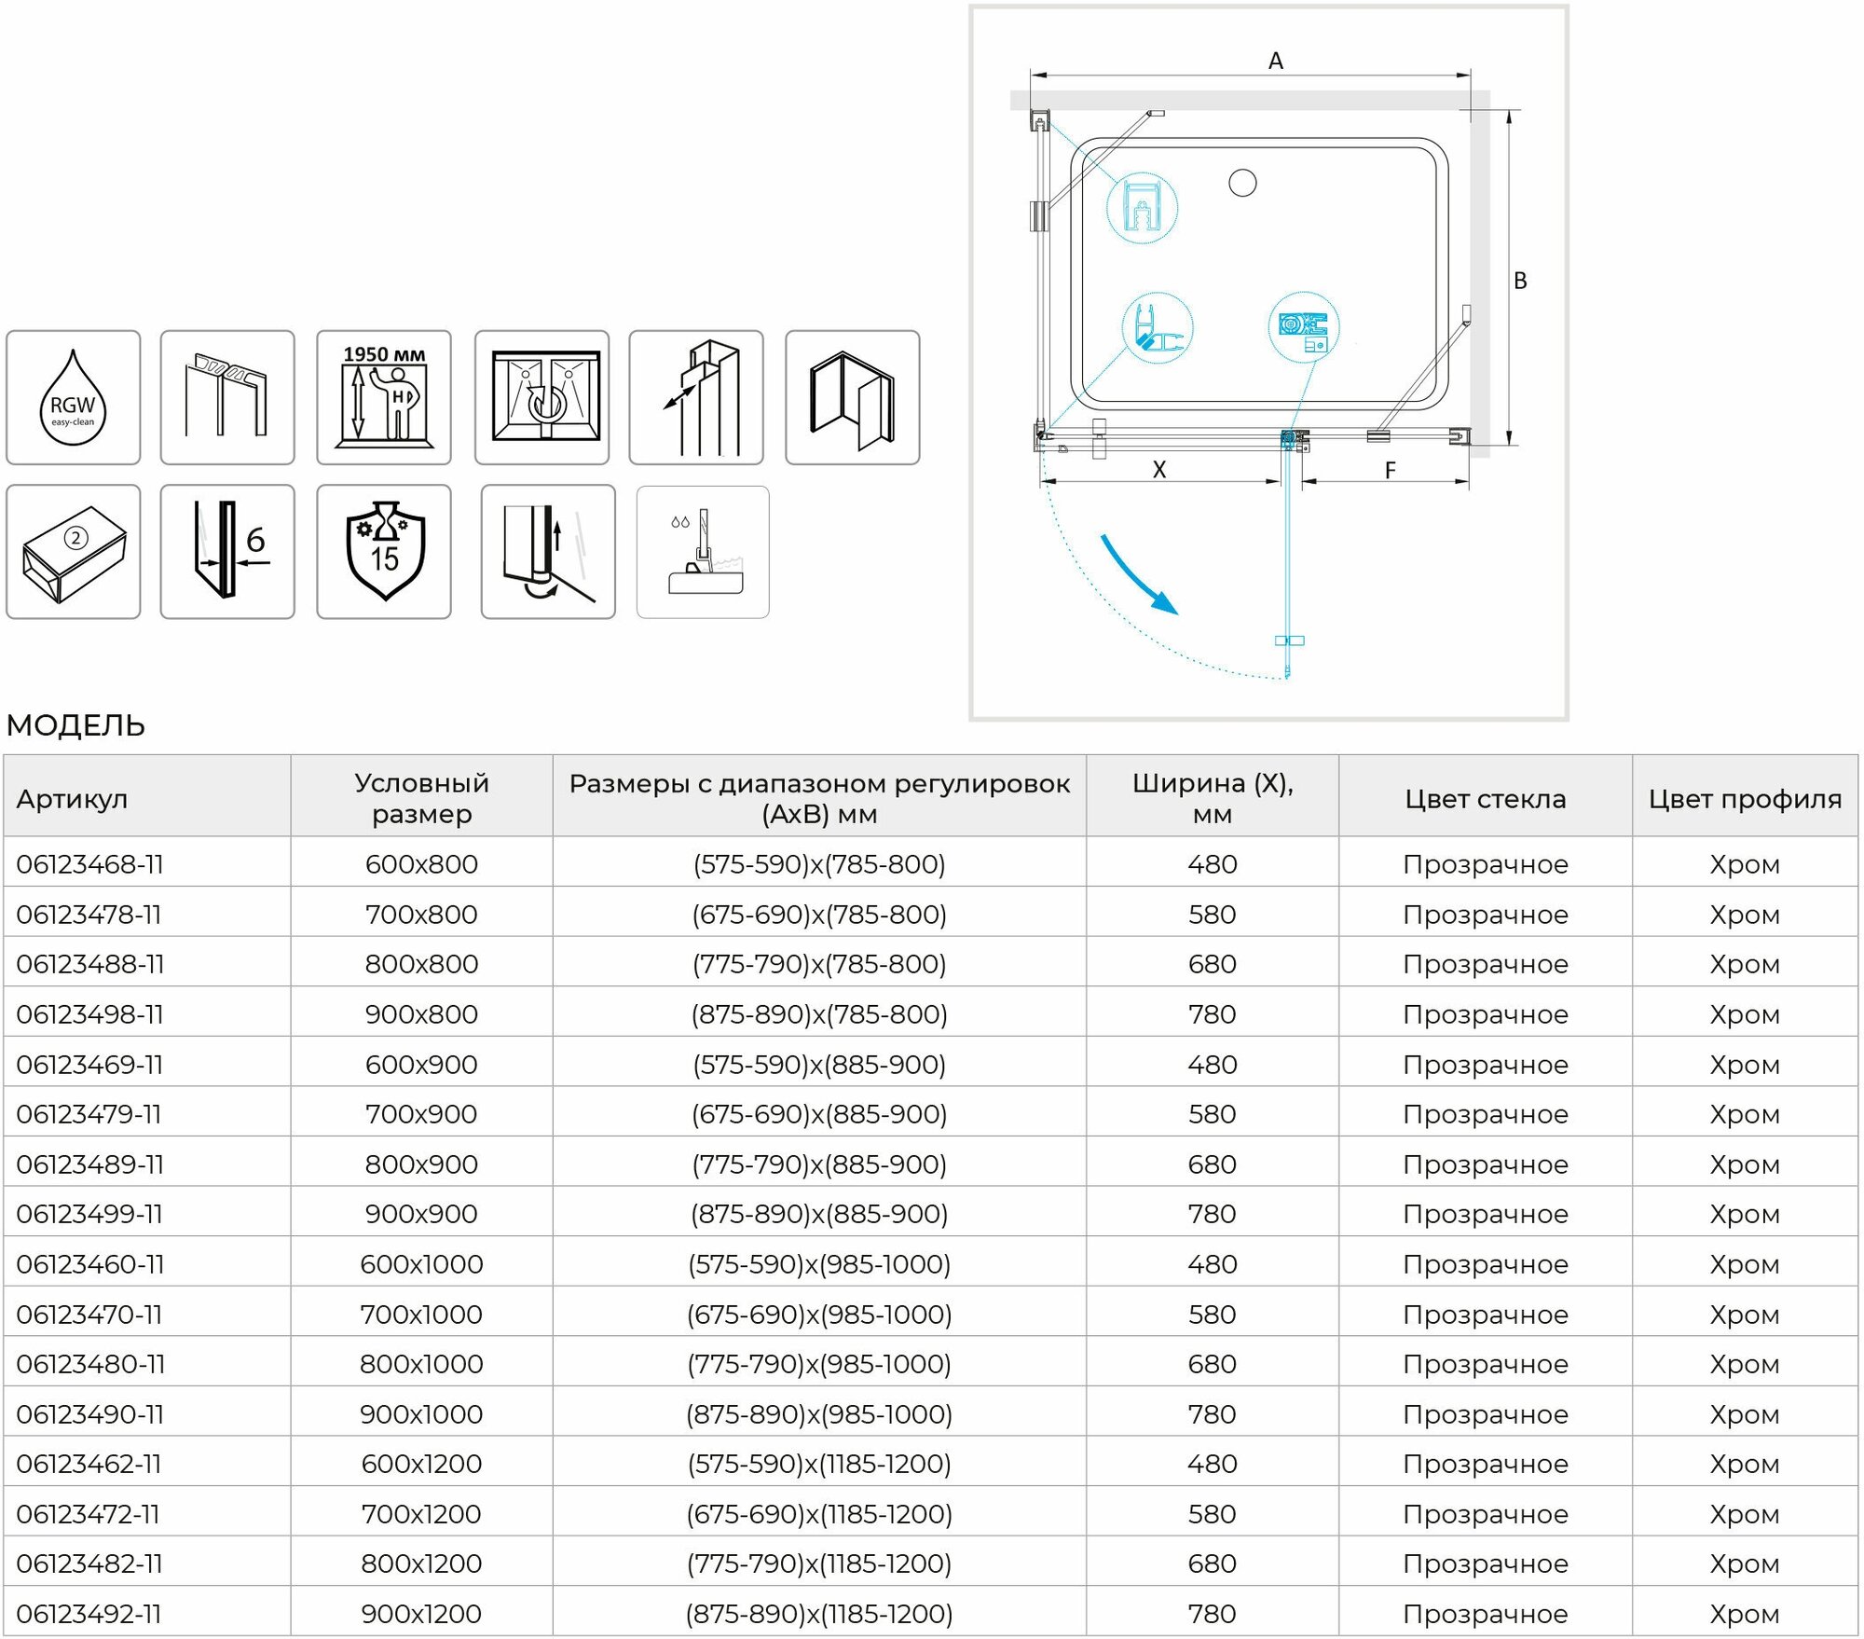Click the wall profile section icon
Image resolution: width=1864 pixels, height=1639 pixels.
227,398
